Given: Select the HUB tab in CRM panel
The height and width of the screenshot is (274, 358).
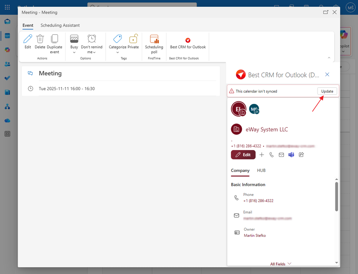Looking at the screenshot, I should coord(261,170).
